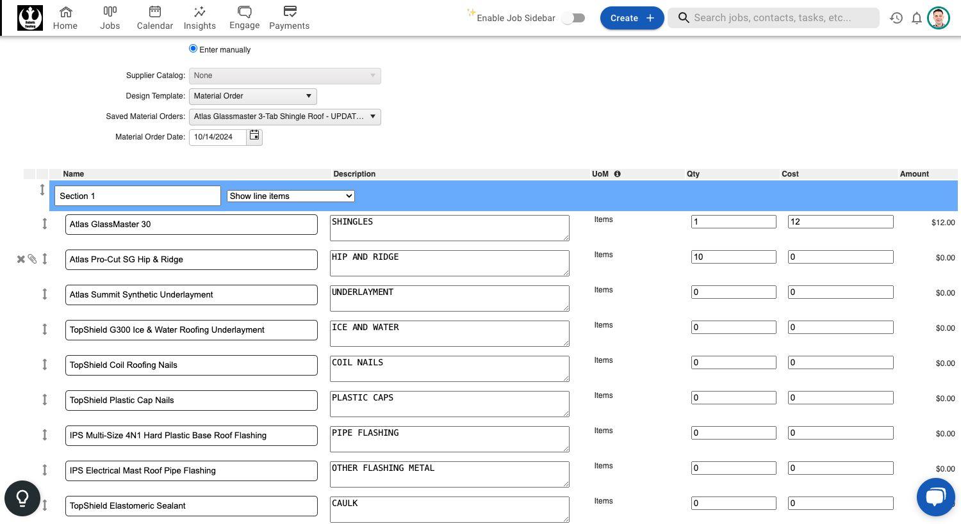This screenshot has width=961, height=524.
Task: Click the PIPE FLASHING description box
Action: click(x=450, y=440)
